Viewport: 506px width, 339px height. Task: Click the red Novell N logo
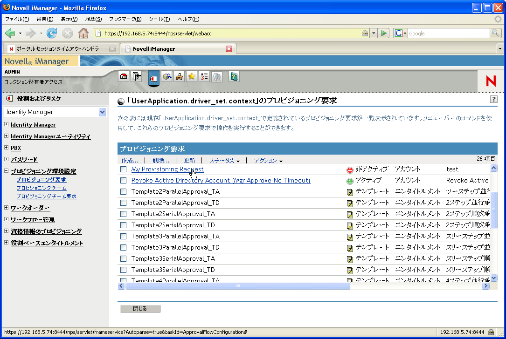[491, 81]
